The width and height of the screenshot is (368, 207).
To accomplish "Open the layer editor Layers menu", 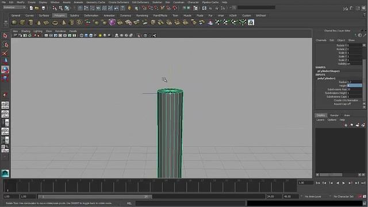I will tap(320, 120).
